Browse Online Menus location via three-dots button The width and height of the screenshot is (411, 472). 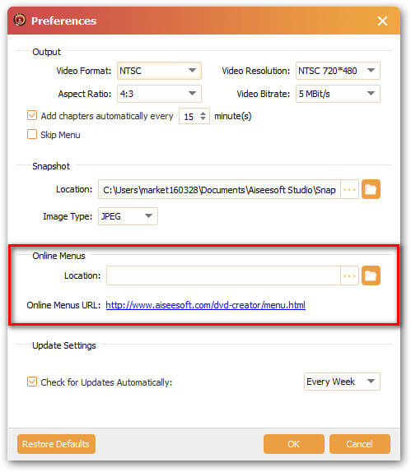[x=349, y=275]
